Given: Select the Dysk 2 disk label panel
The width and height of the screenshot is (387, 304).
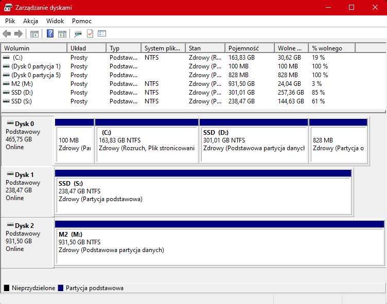Looking at the screenshot, I should click(x=27, y=243).
